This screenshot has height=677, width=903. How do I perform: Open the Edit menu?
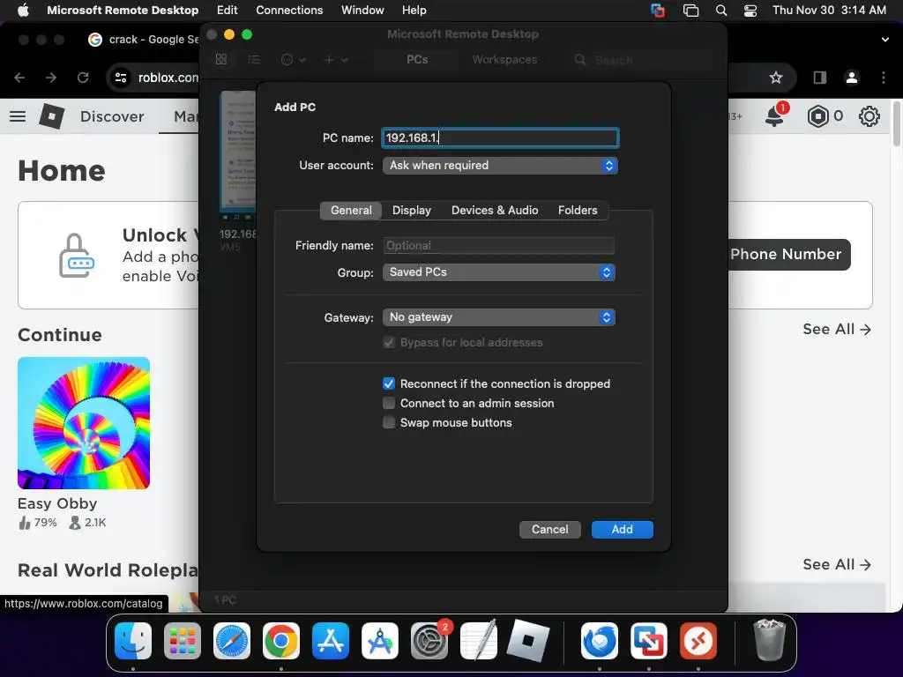tap(227, 10)
